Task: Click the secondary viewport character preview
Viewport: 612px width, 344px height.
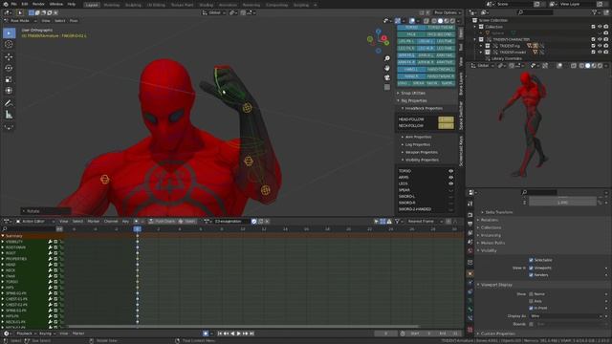Action: coord(525,125)
